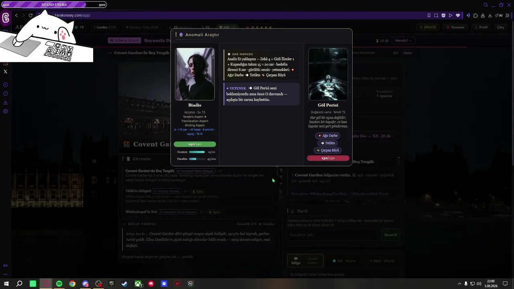This screenshot has width=514, height=289.
Task: Go back to the previous page
Action: tap(16, 15)
